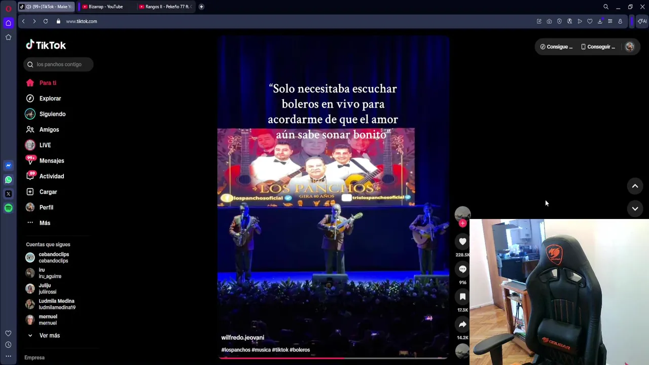Open WhatsApp from the Opera sidebar
The width and height of the screenshot is (649, 365).
coord(8,179)
